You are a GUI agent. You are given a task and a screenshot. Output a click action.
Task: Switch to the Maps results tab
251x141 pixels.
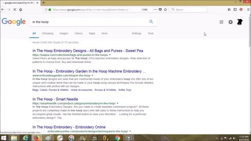pos(92,33)
